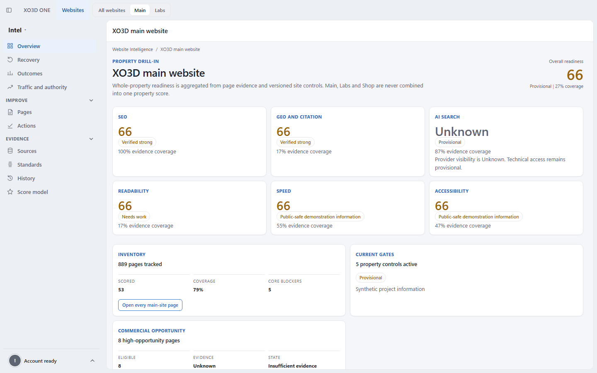Expand the Account ready chevron
This screenshot has width=597, height=373.
tap(92, 361)
